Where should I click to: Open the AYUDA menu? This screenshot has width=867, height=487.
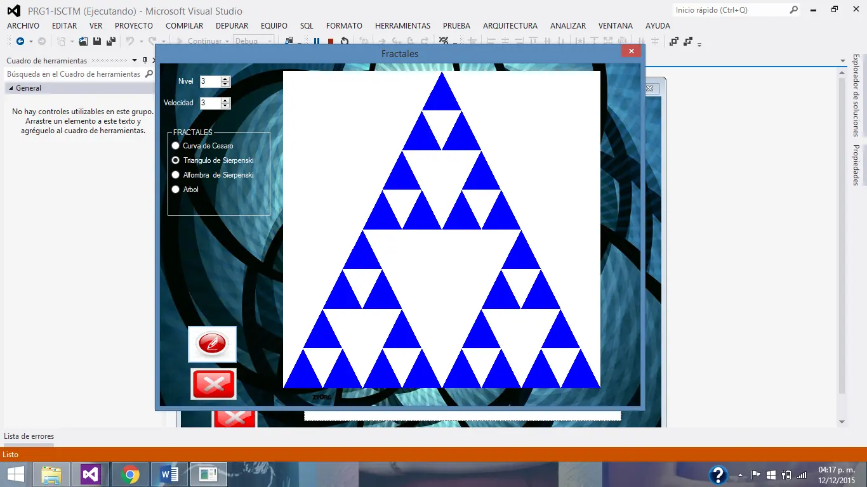click(x=658, y=26)
